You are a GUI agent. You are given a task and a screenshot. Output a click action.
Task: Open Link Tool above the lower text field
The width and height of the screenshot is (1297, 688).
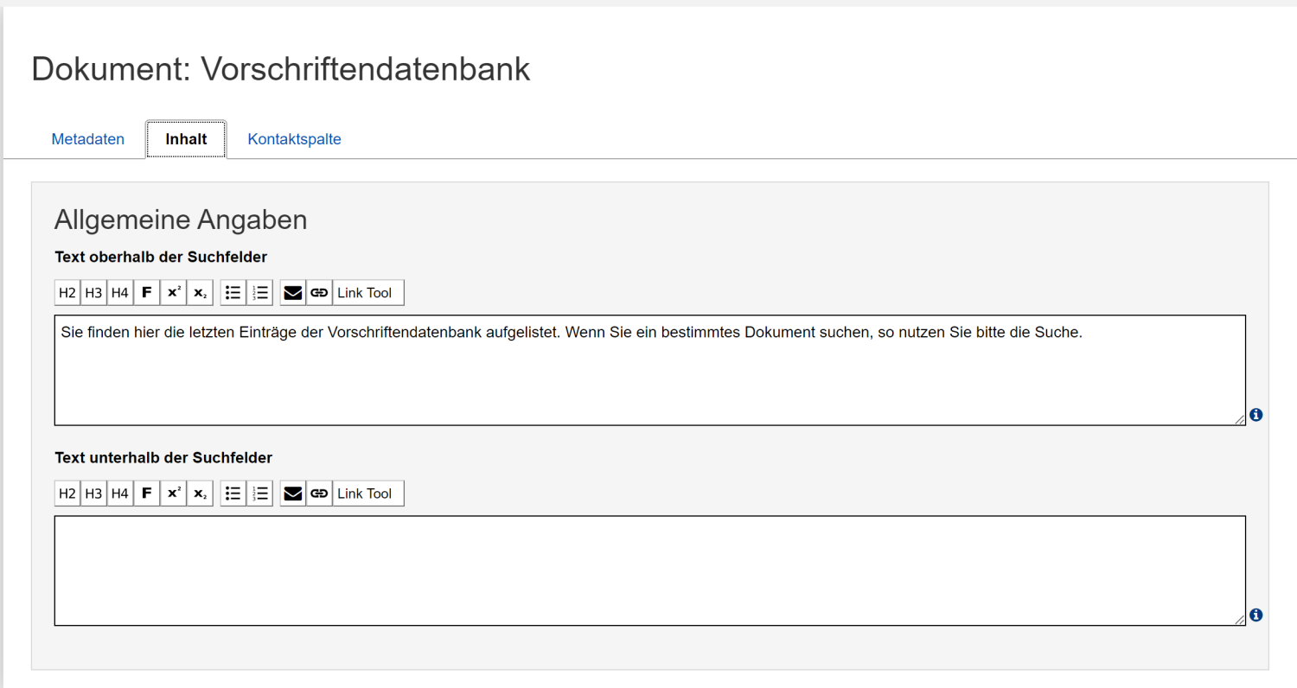tap(367, 493)
